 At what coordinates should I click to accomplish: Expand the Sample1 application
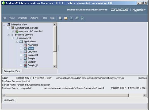coord(21,62)
